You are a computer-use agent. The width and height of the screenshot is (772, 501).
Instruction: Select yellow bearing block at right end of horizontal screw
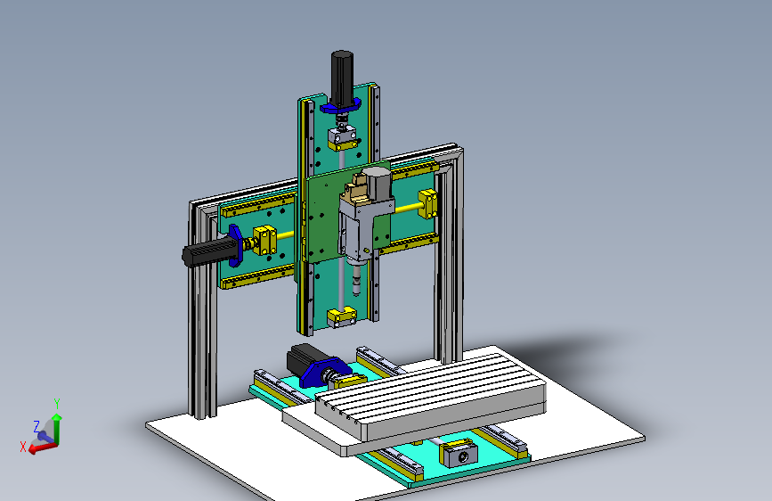tap(427, 203)
